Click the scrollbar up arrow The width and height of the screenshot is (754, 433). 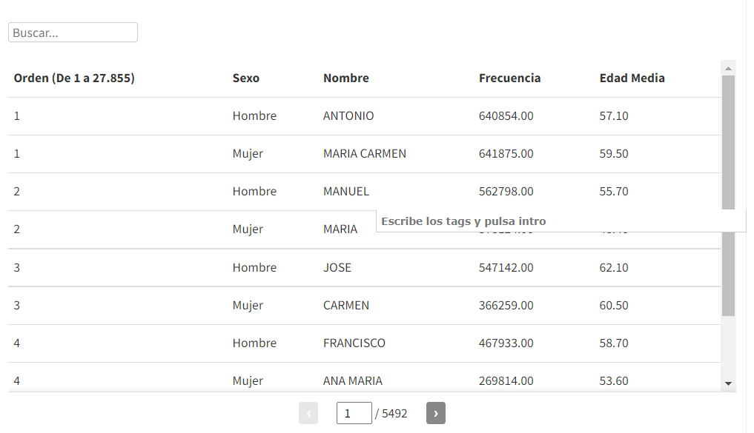[x=728, y=69]
